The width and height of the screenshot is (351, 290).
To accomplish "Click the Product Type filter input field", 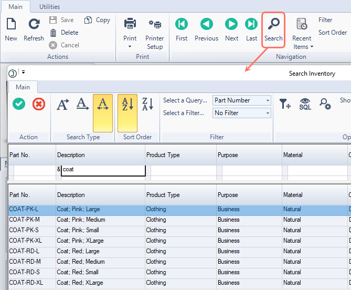I will [183, 171].
